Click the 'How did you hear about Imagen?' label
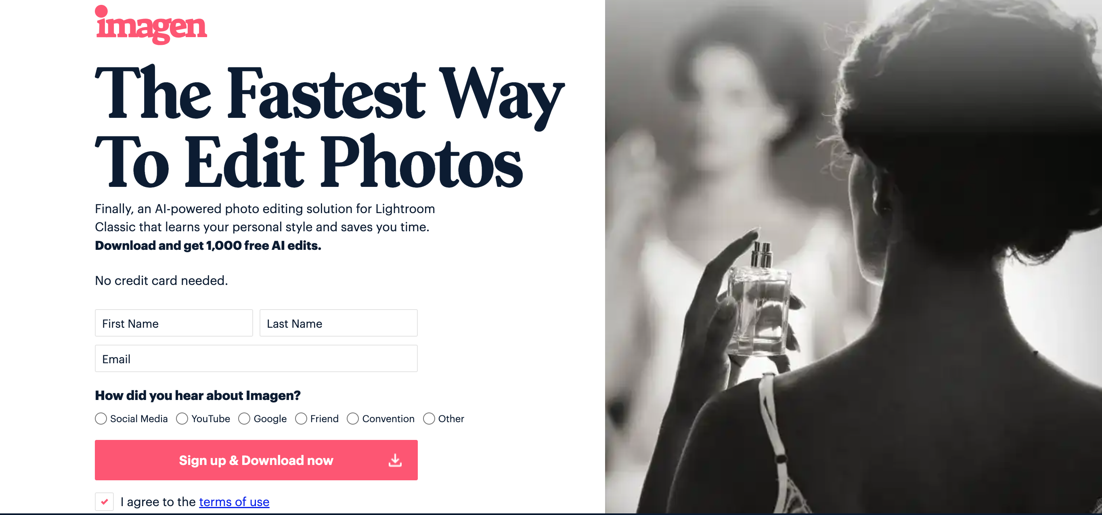1102x515 pixels. pos(198,395)
